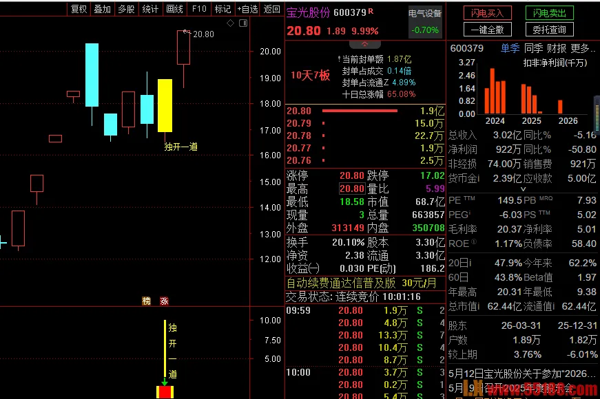
Task: Click the 股东 26-03-31 row
Action: point(522,325)
